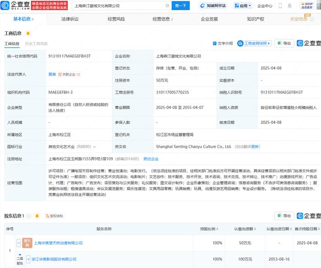Click the bell icon next to 工商信息 heading
The image size is (321, 268).
tap(28, 33)
